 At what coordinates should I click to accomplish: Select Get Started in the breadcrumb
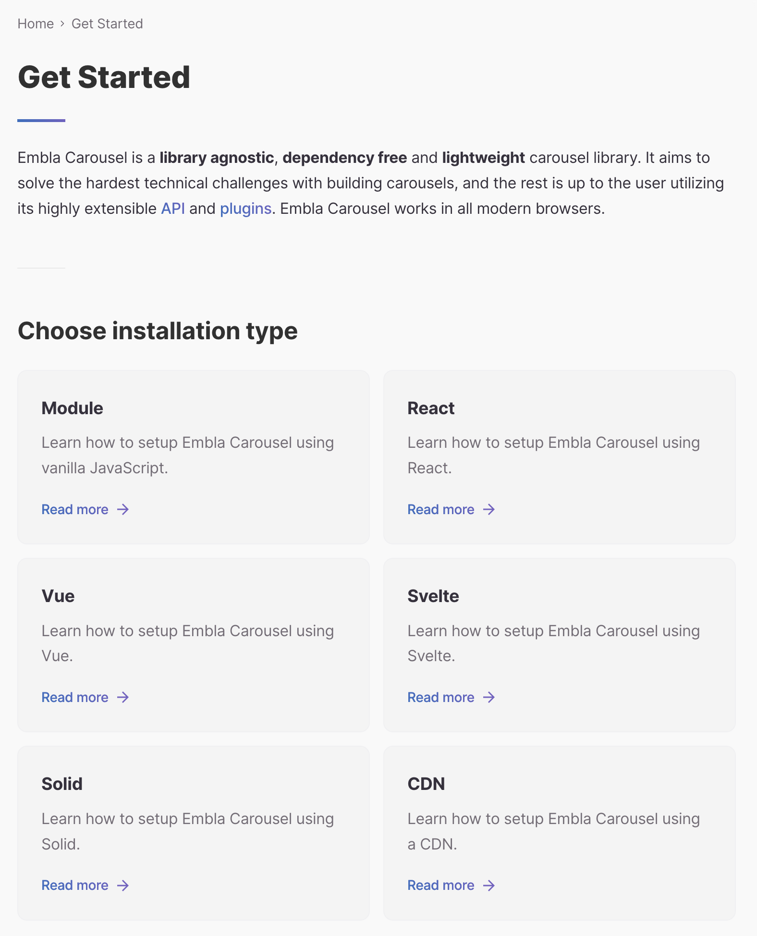107,24
